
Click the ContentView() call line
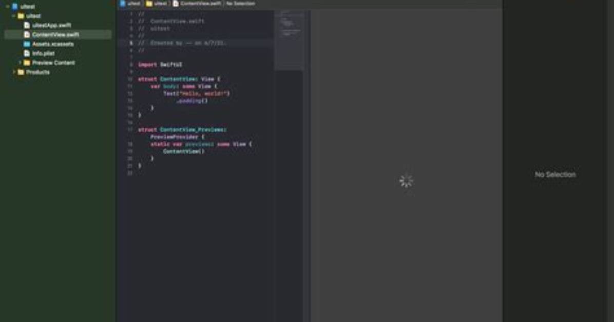(184, 151)
